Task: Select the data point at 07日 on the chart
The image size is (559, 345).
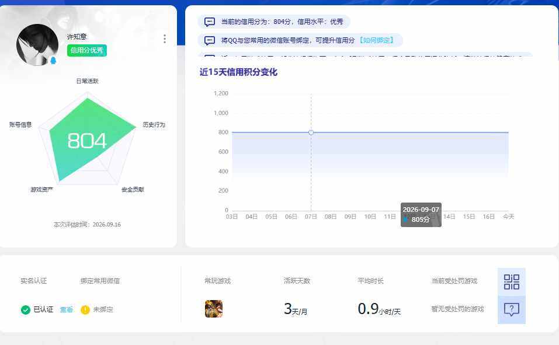Action: click(311, 133)
